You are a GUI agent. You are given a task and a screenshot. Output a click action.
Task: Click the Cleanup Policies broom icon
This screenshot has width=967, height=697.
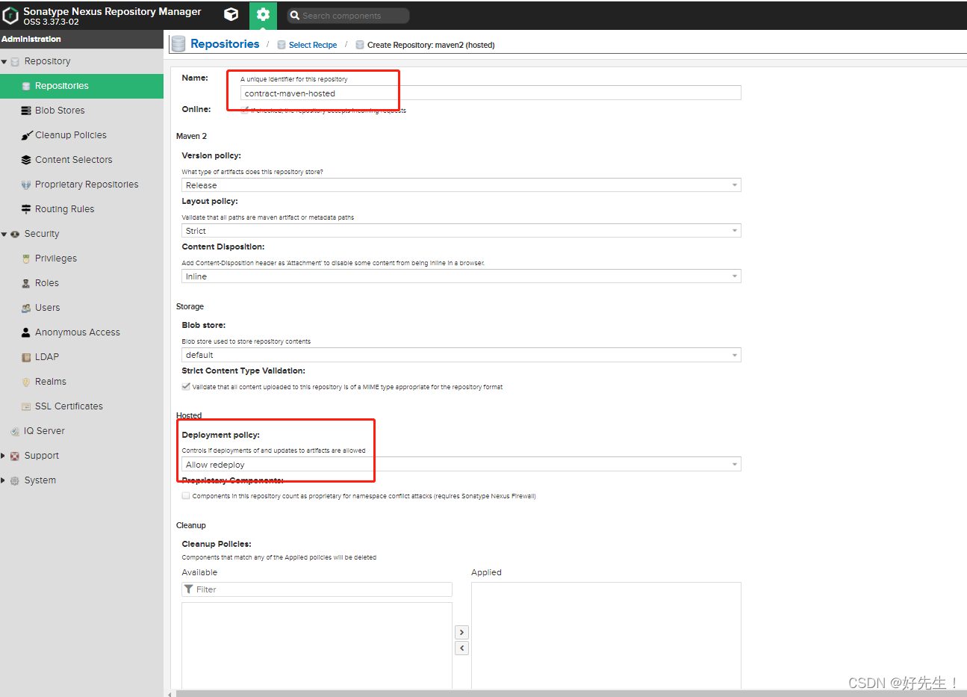click(26, 135)
